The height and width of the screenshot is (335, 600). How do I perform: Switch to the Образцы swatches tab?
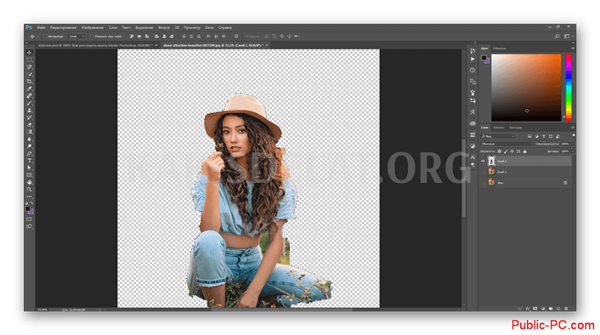pyautogui.click(x=500, y=48)
